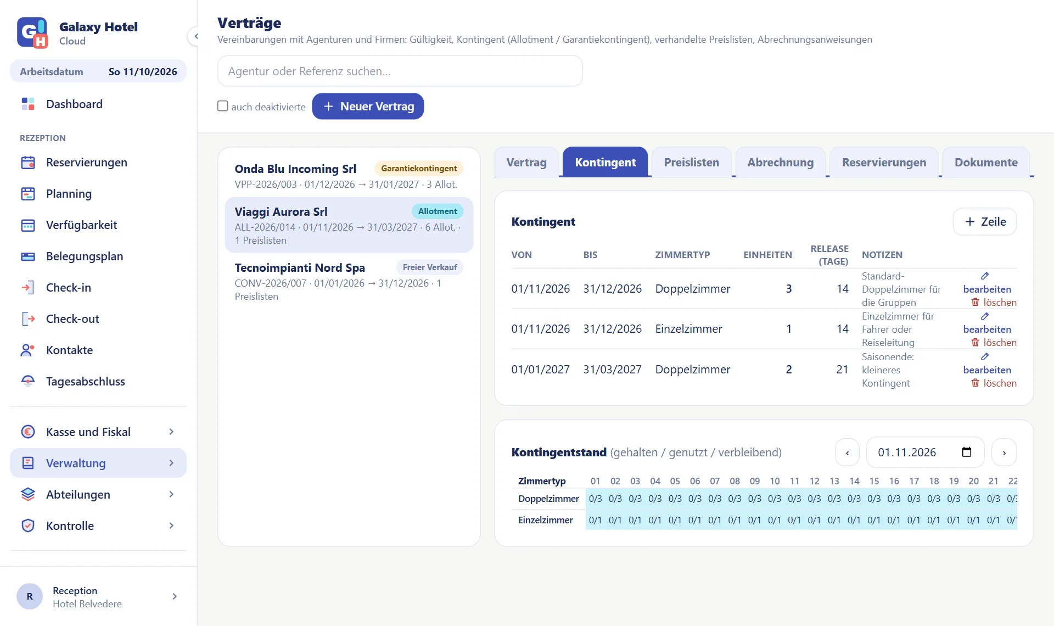Click the Planning icon in sidebar
1054x626 pixels.
pyautogui.click(x=28, y=194)
